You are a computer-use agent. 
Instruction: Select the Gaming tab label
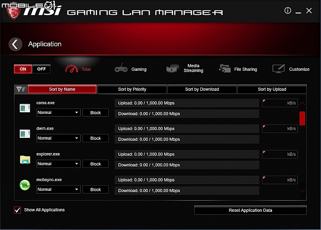139,69
